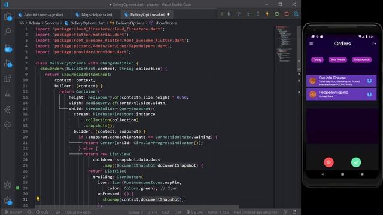Open the Explorer view in activity bar
The height and width of the screenshot is (215, 383).
point(8,16)
